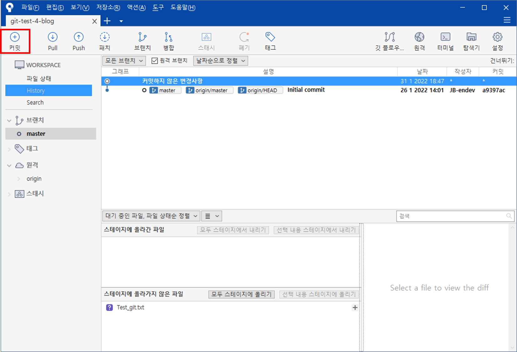Open the All branches (모든 브랜치) dropdown
This screenshot has width=517, height=352.
click(x=124, y=61)
